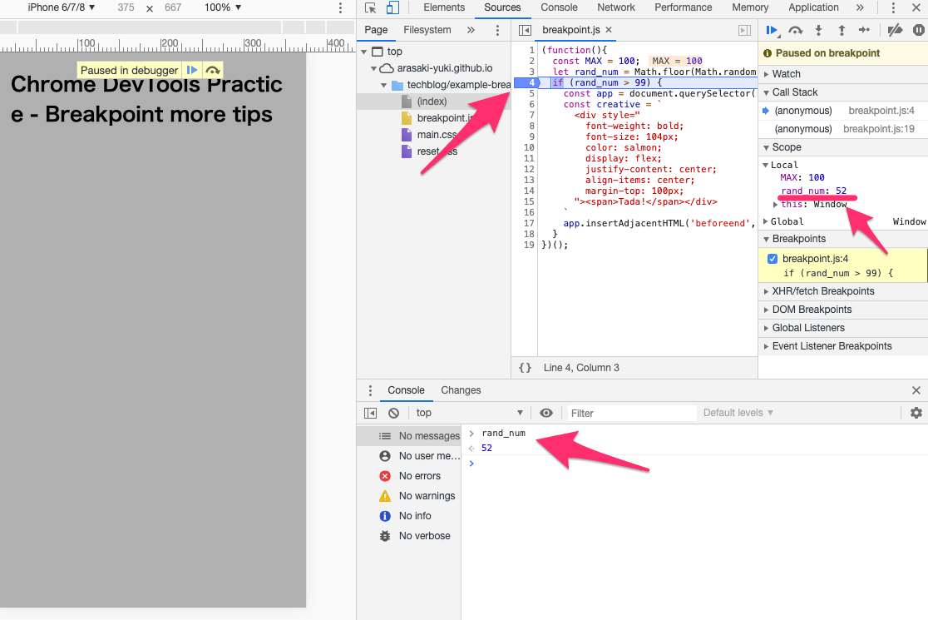Activate the inspect element picker
Screen dimensions: 928x620
[x=371, y=7]
